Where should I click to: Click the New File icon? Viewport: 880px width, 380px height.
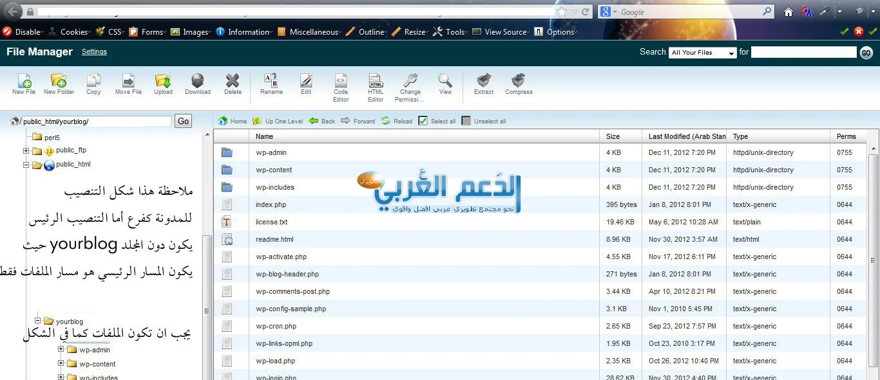pos(24,82)
